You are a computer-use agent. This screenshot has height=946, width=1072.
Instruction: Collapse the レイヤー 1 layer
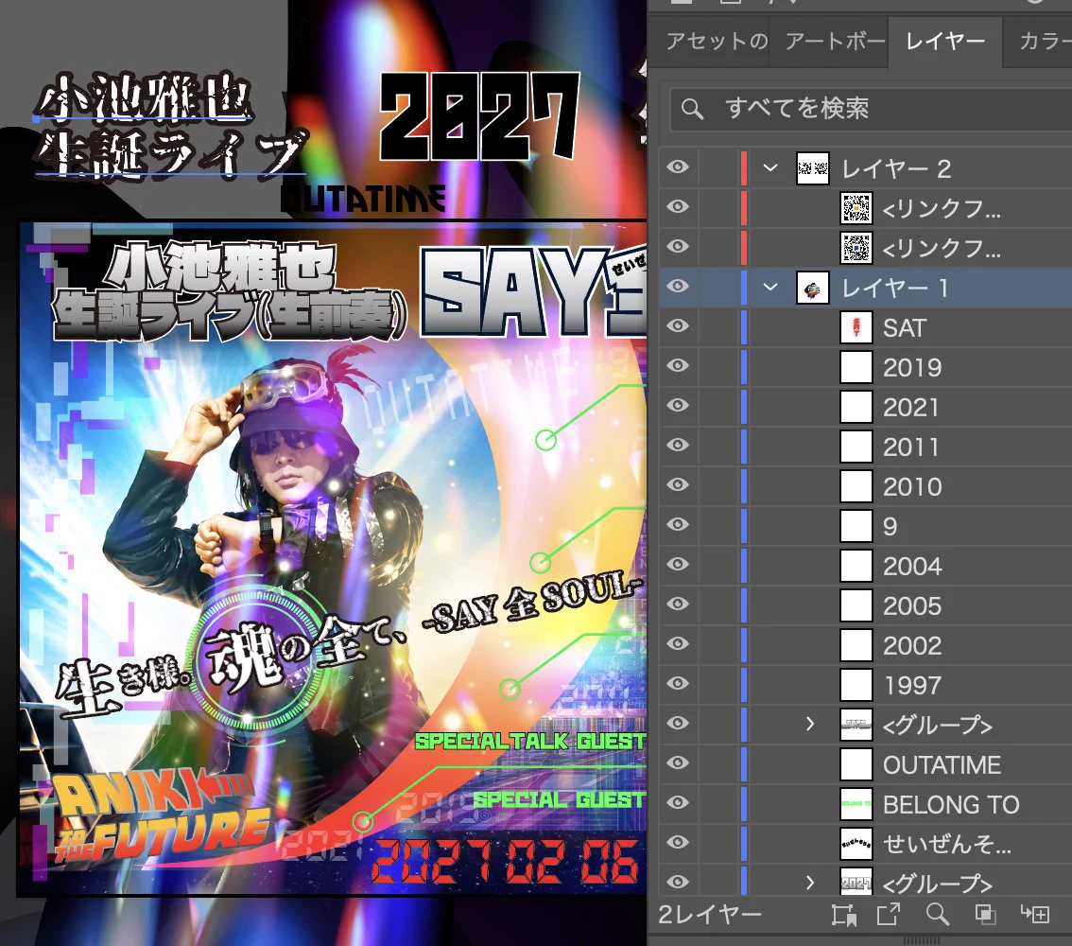pyautogui.click(x=770, y=288)
